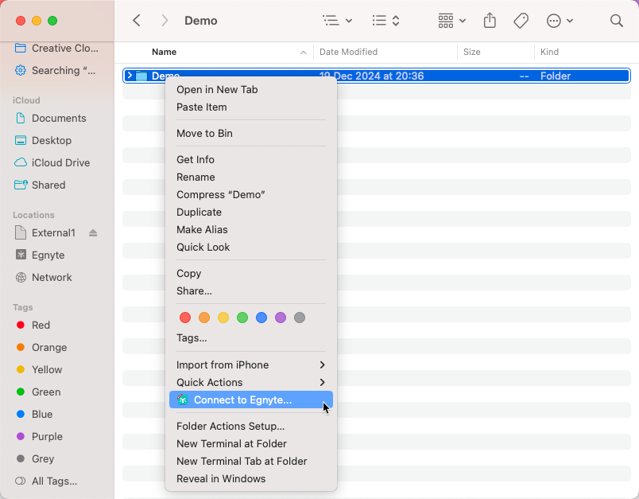Open the Egnyte location in sidebar
The image size is (639, 499).
click(56, 255)
